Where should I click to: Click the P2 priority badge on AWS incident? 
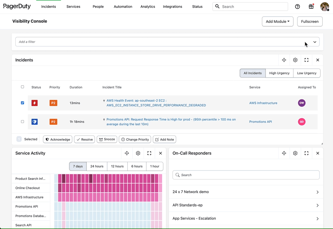(x=53, y=103)
